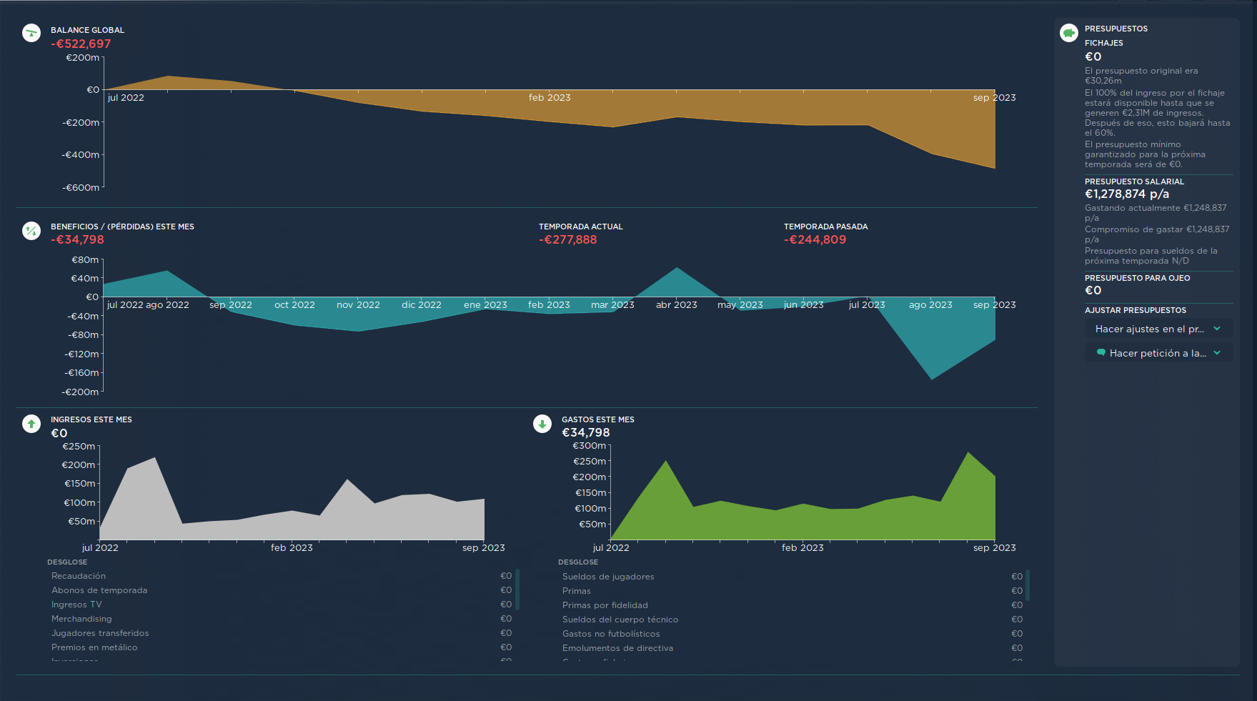The height and width of the screenshot is (701, 1257).
Task: Click the 'nov 2022' label on profit chart
Action: [358, 304]
